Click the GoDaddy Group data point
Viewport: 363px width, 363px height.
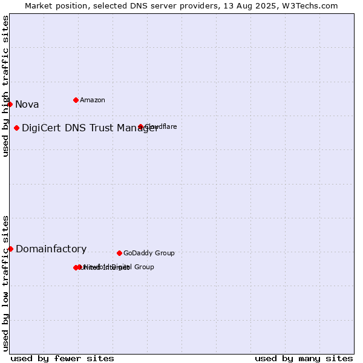pyautogui.click(x=119, y=253)
